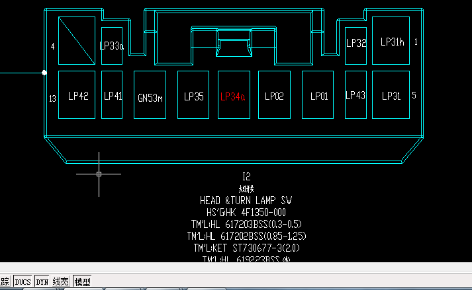
Task: Pick the empty diagonal-crossed cavity cell
Action: (x=77, y=40)
